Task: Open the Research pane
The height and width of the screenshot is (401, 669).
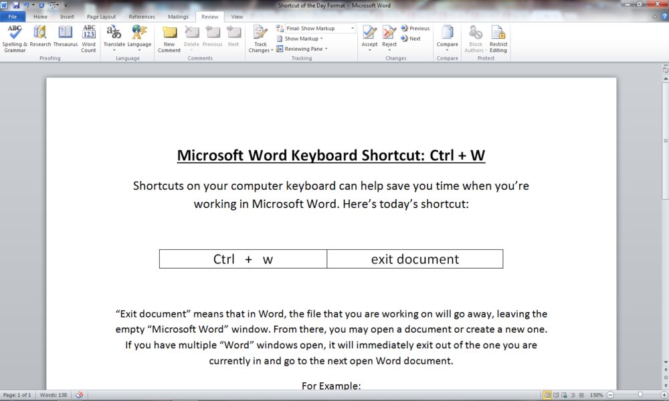Action: [x=40, y=37]
